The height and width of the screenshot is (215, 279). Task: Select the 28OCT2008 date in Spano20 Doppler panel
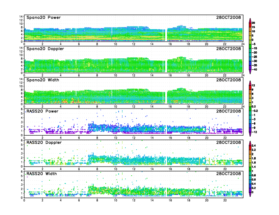(229, 49)
